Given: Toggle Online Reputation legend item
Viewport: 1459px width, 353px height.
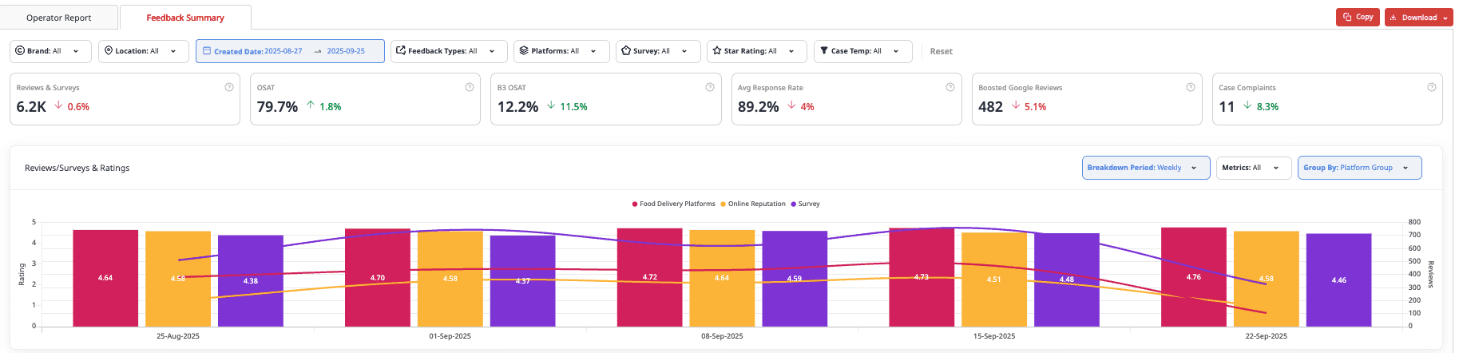Looking at the screenshot, I should tap(753, 204).
